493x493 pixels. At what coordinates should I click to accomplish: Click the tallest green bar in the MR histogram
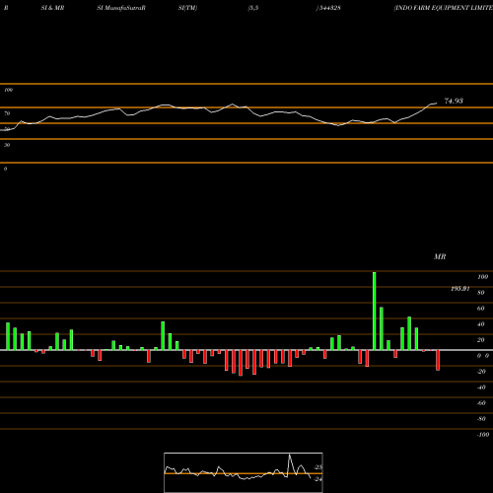click(375, 311)
